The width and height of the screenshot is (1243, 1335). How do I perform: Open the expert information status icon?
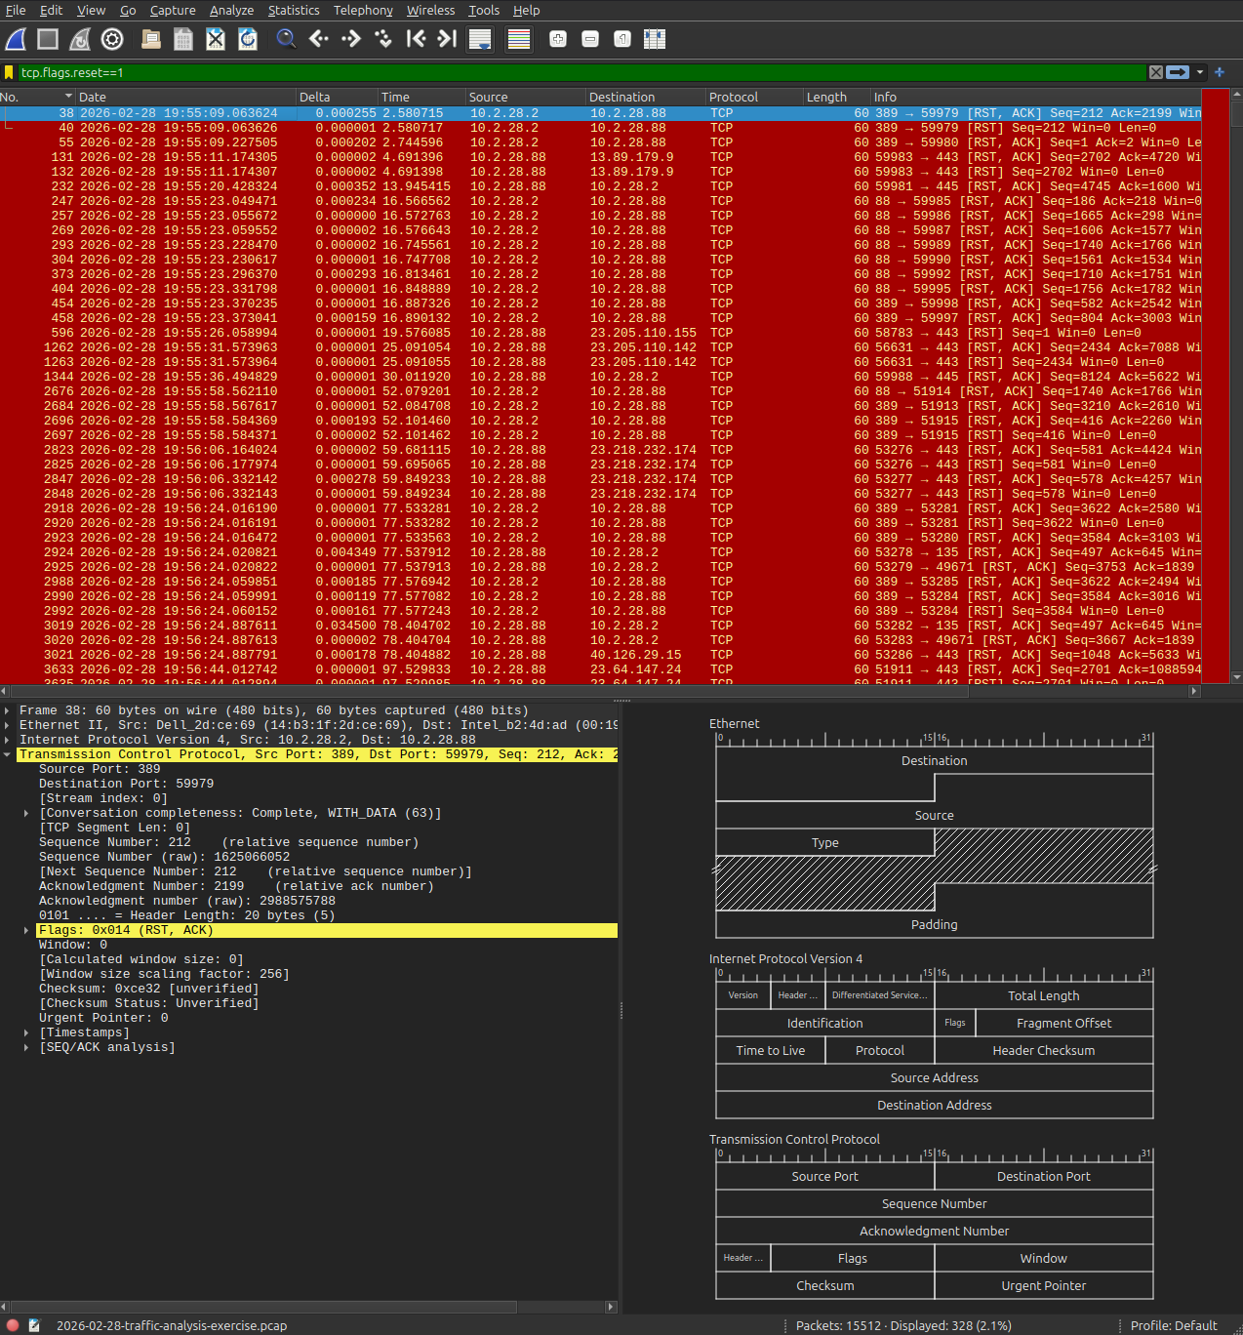13,1325
